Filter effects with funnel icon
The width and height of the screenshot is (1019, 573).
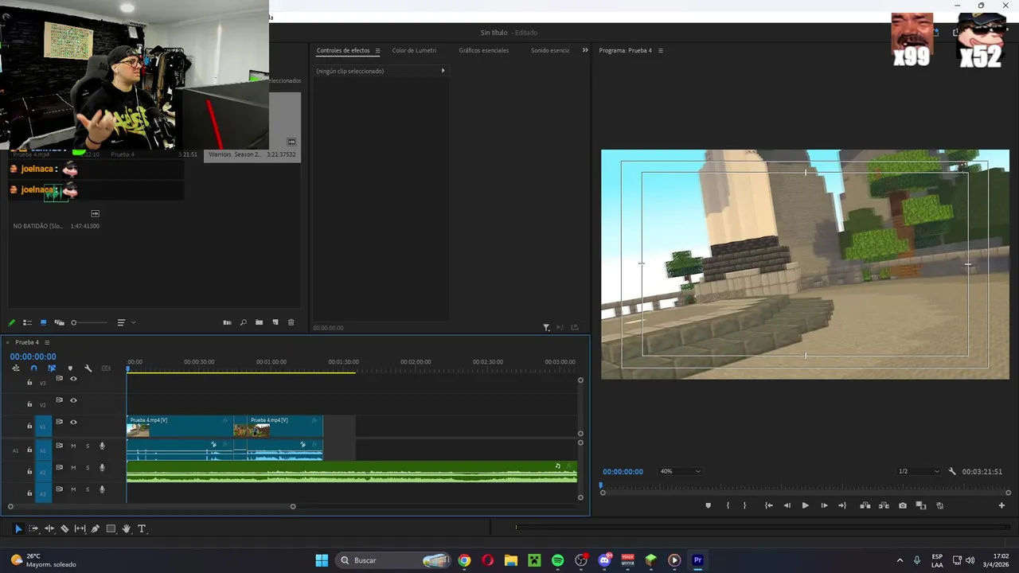(x=546, y=327)
